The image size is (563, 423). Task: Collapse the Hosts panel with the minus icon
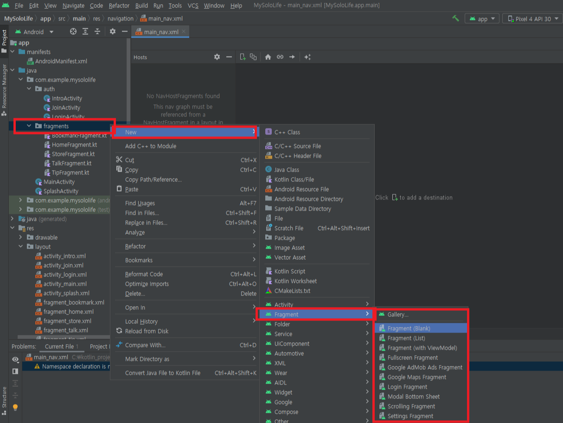pos(229,57)
